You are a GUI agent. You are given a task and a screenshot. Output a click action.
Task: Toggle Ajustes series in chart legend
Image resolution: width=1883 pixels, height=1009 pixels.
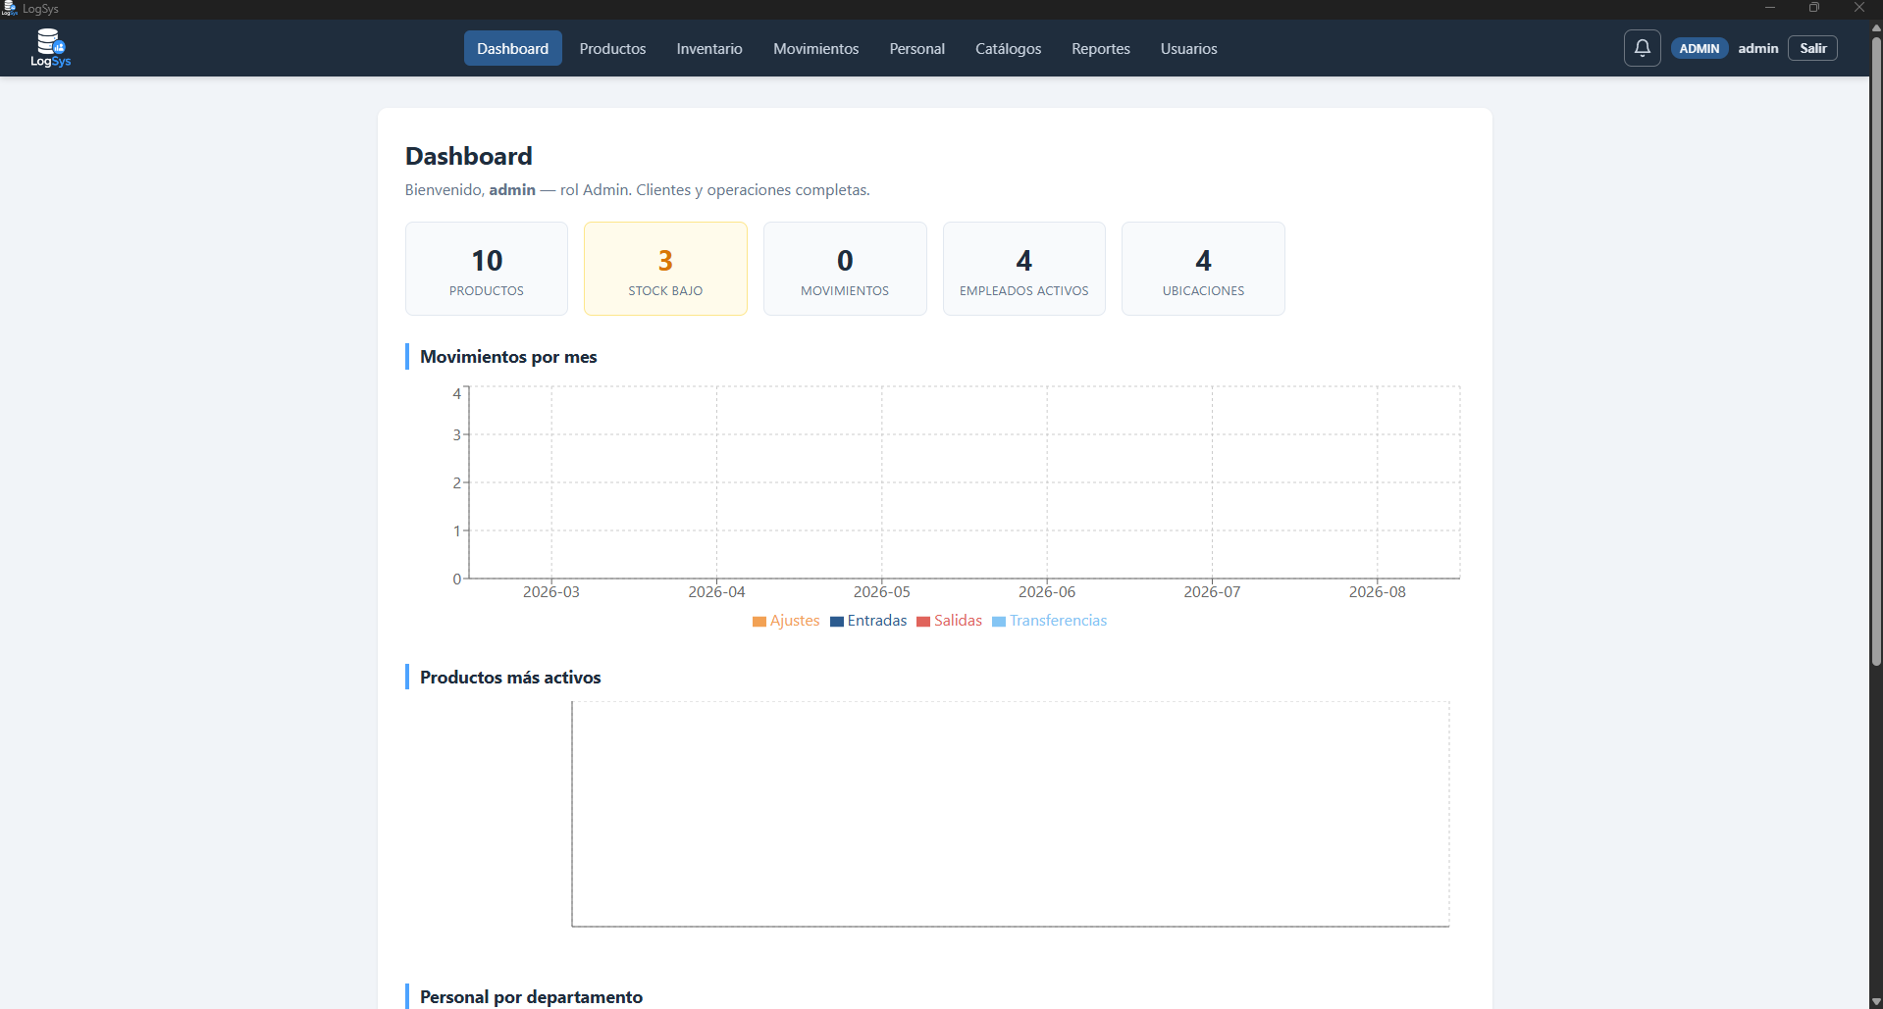[x=786, y=621]
